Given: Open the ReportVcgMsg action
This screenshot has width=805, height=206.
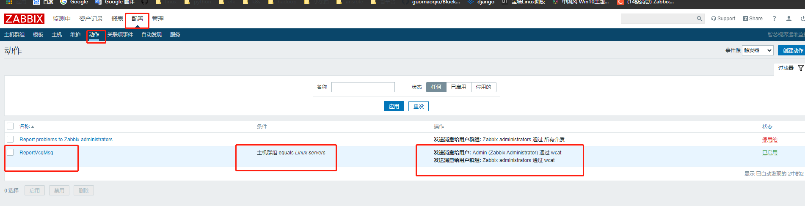Looking at the screenshot, I should pos(36,153).
